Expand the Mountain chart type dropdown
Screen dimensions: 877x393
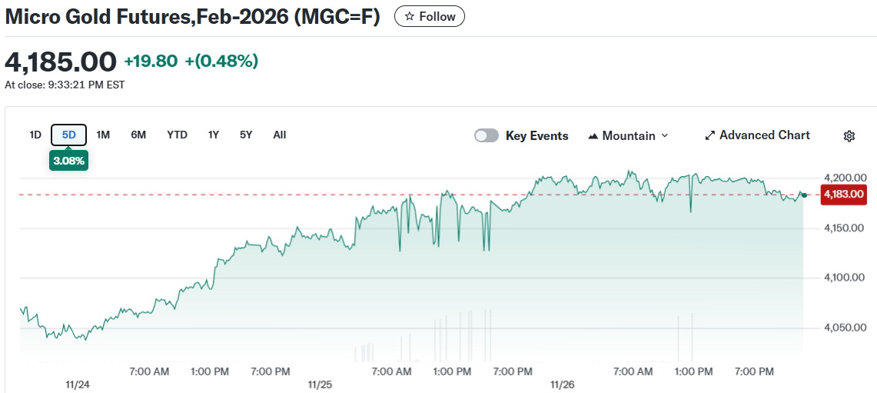[x=628, y=136]
